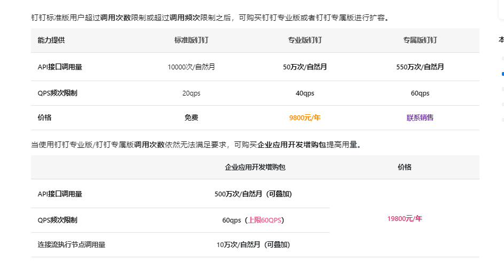Click the 企业应用开发增购包 table header
Screen dimensions: 504x269
(255, 167)
